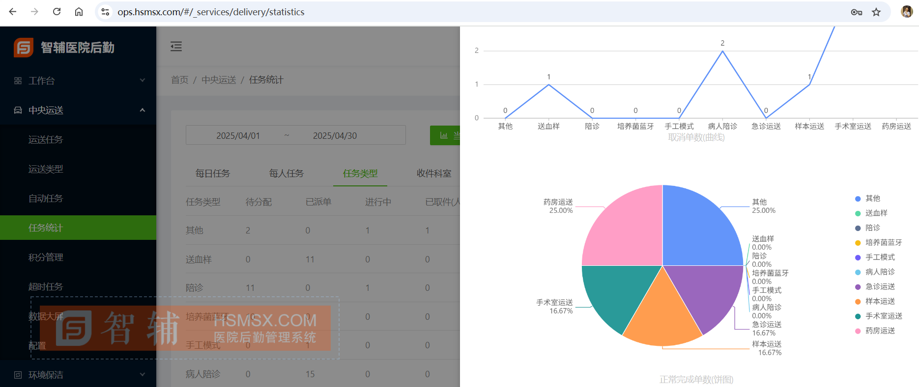Click the start date field 2025/04/01

238,135
